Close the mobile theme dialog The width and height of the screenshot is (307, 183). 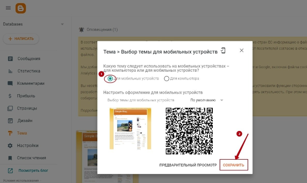[241, 51]
